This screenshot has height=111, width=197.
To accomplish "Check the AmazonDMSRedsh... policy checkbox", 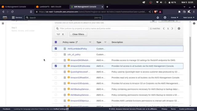I will [x=56, y=60].
